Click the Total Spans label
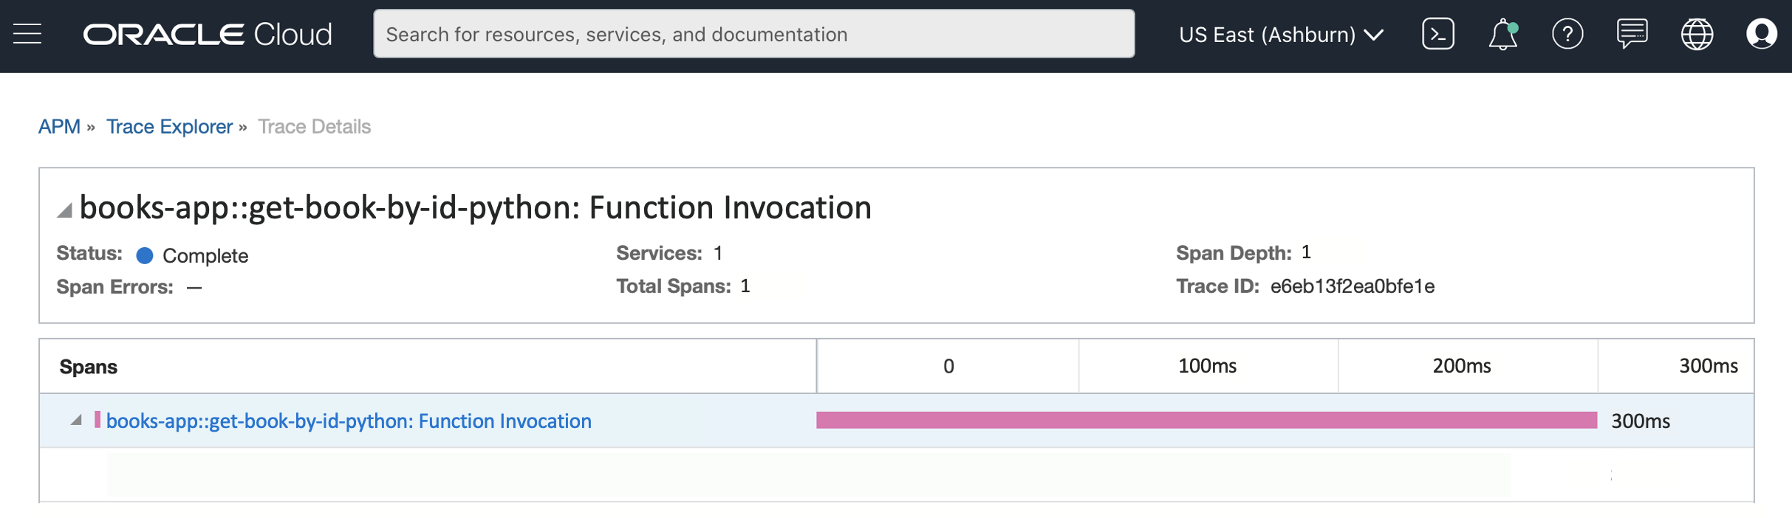This screenshot has width=1792, height=518. pos(673,286)
